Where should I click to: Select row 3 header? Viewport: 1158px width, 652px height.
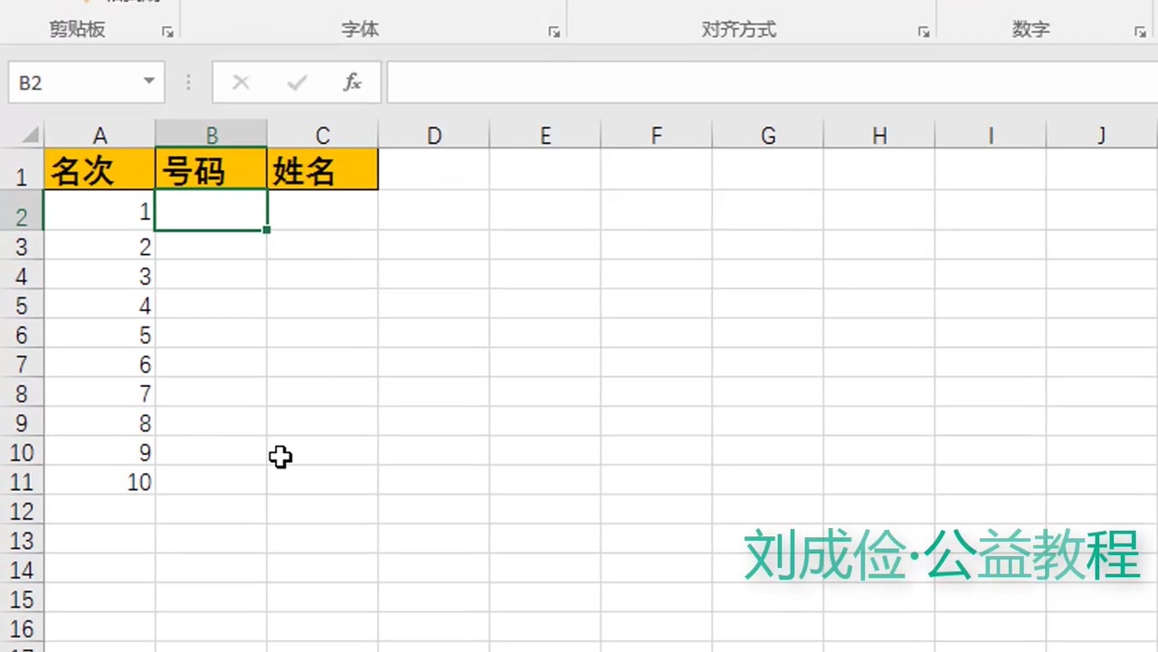[22, 247]
